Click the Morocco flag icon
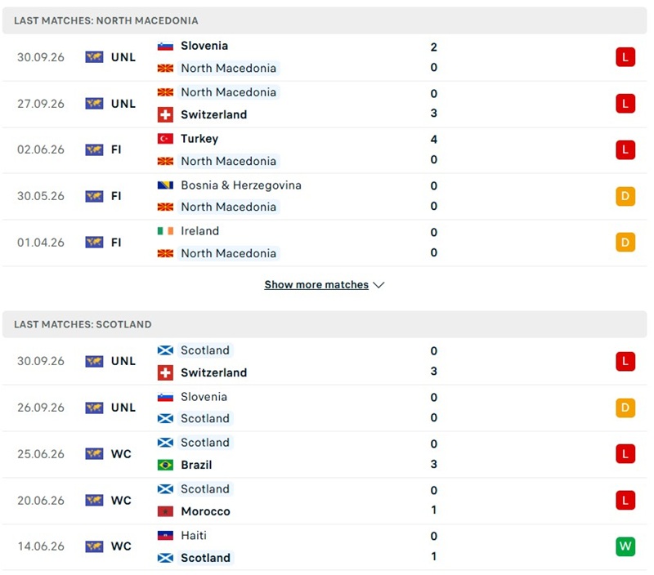This screenshot has height=575, width=654. [x=165, y=511]
